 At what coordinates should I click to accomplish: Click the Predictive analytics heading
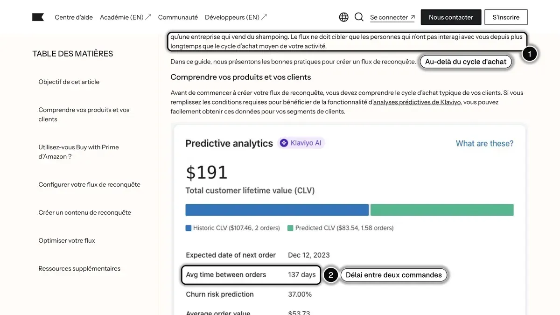[229, 143]
